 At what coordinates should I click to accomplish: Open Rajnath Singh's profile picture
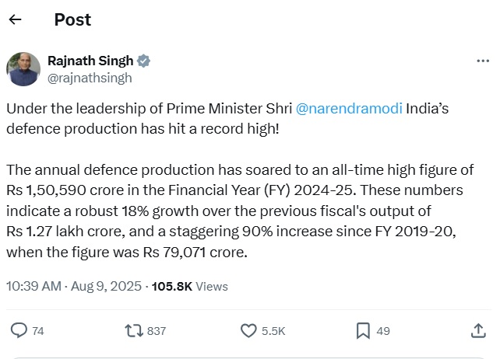pos(23,69)
